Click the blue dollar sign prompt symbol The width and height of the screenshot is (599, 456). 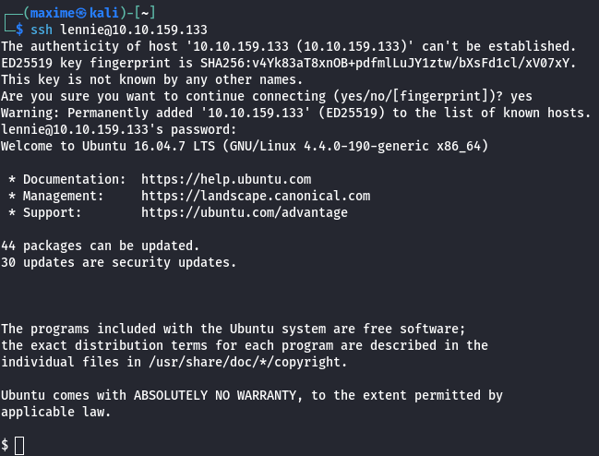coord(19,30)
